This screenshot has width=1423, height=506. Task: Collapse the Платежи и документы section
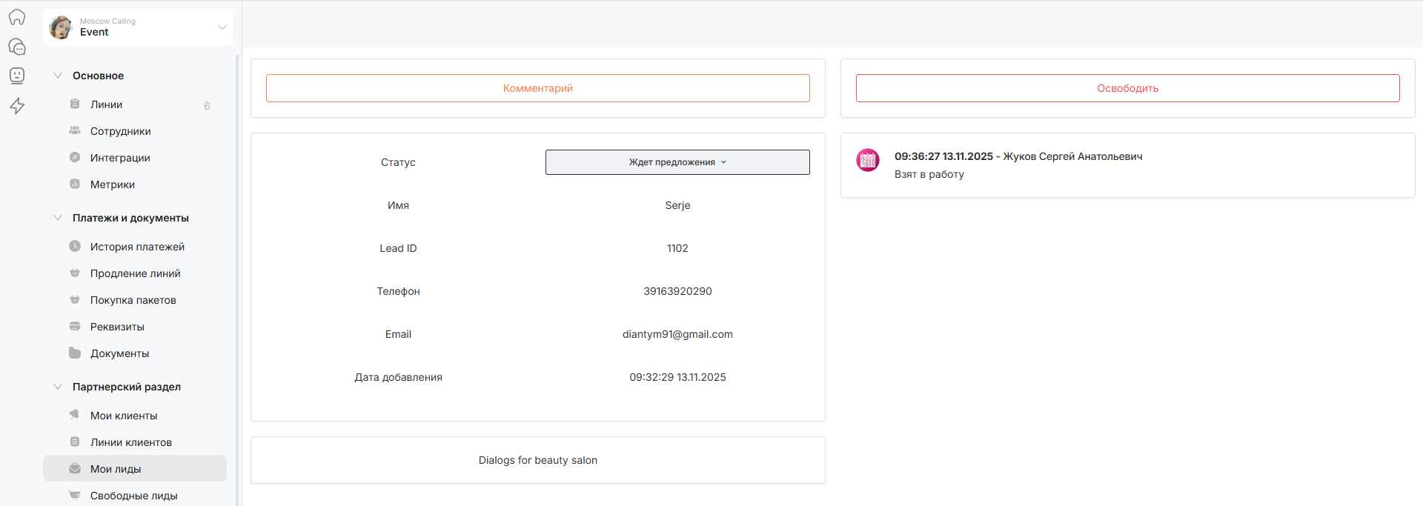[58, 218]
